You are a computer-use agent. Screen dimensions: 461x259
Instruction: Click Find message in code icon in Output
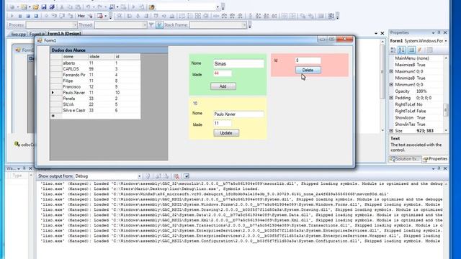click(x=148, y=176)
